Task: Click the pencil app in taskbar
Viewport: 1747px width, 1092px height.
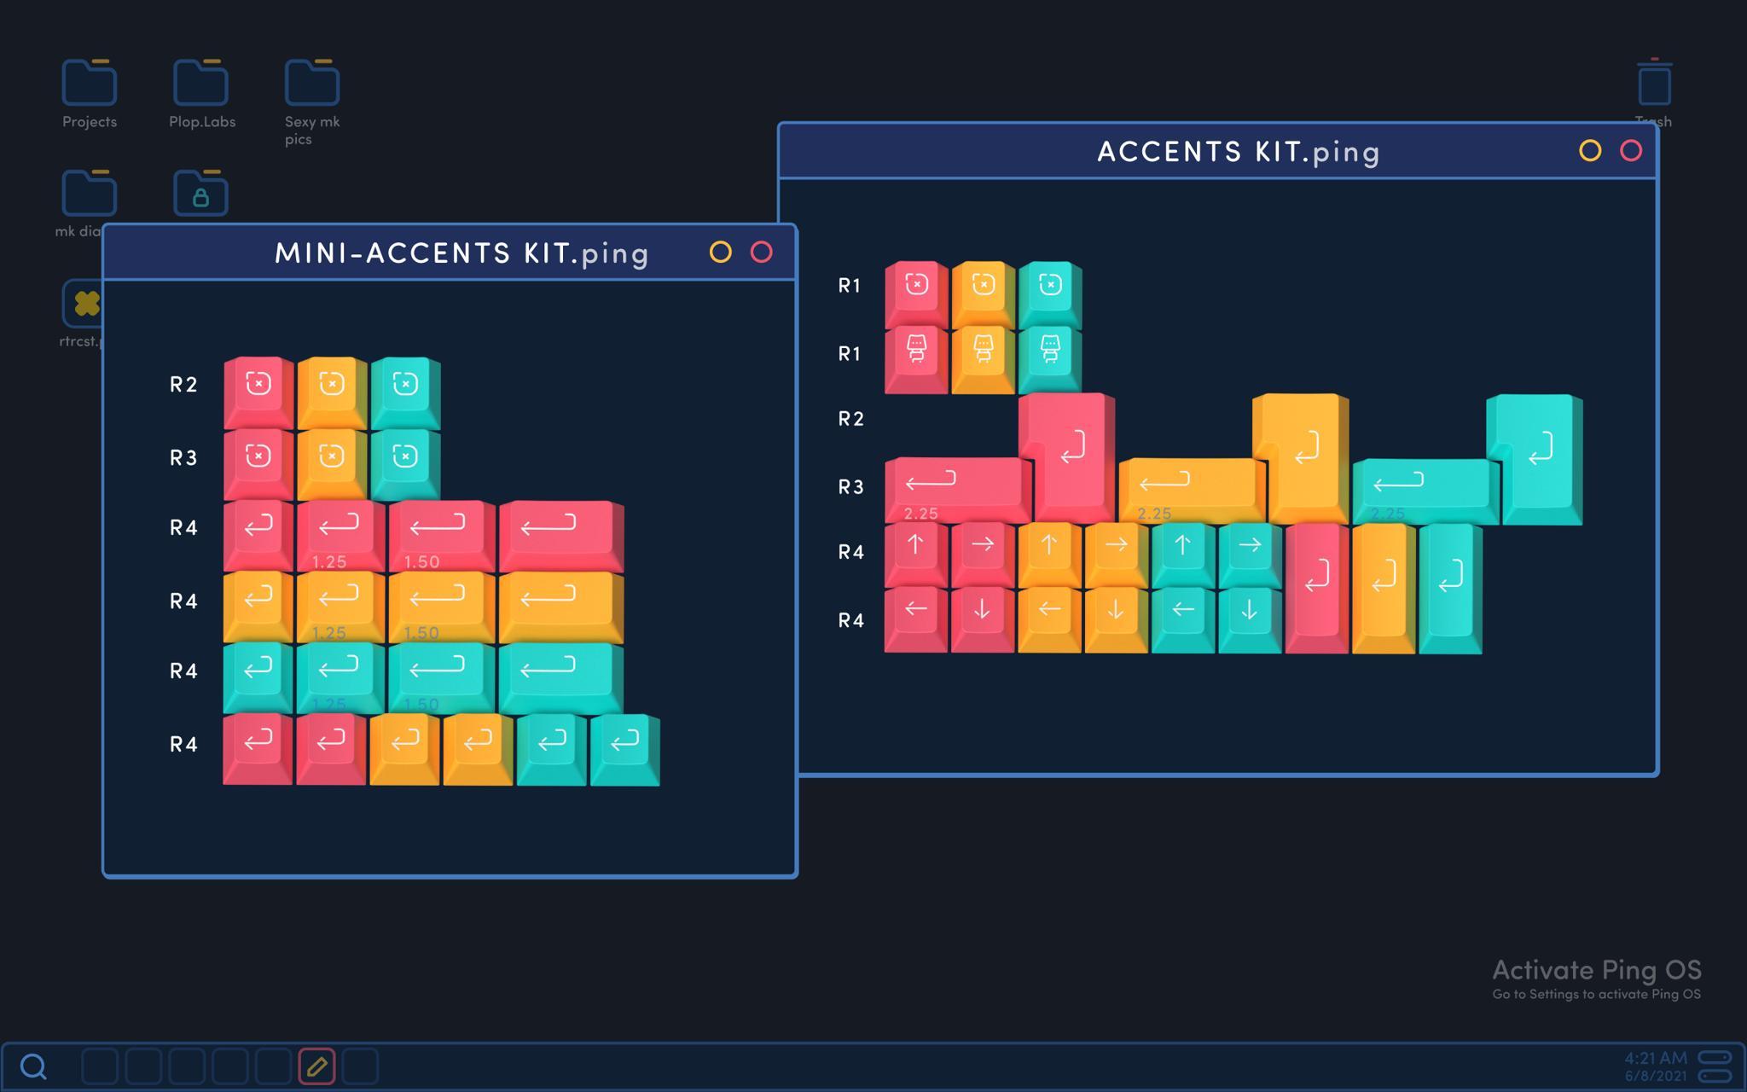Action: (x=316, y=1066)
